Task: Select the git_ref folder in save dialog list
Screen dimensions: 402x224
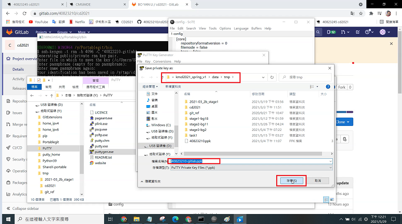Action: pyautogui.click(x=194, y=113)
